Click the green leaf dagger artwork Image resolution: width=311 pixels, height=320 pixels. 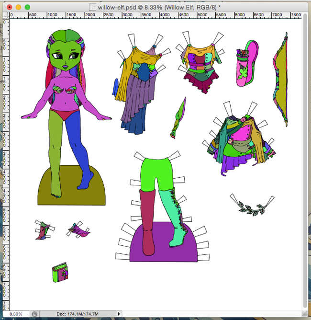[x=178, y=118]
